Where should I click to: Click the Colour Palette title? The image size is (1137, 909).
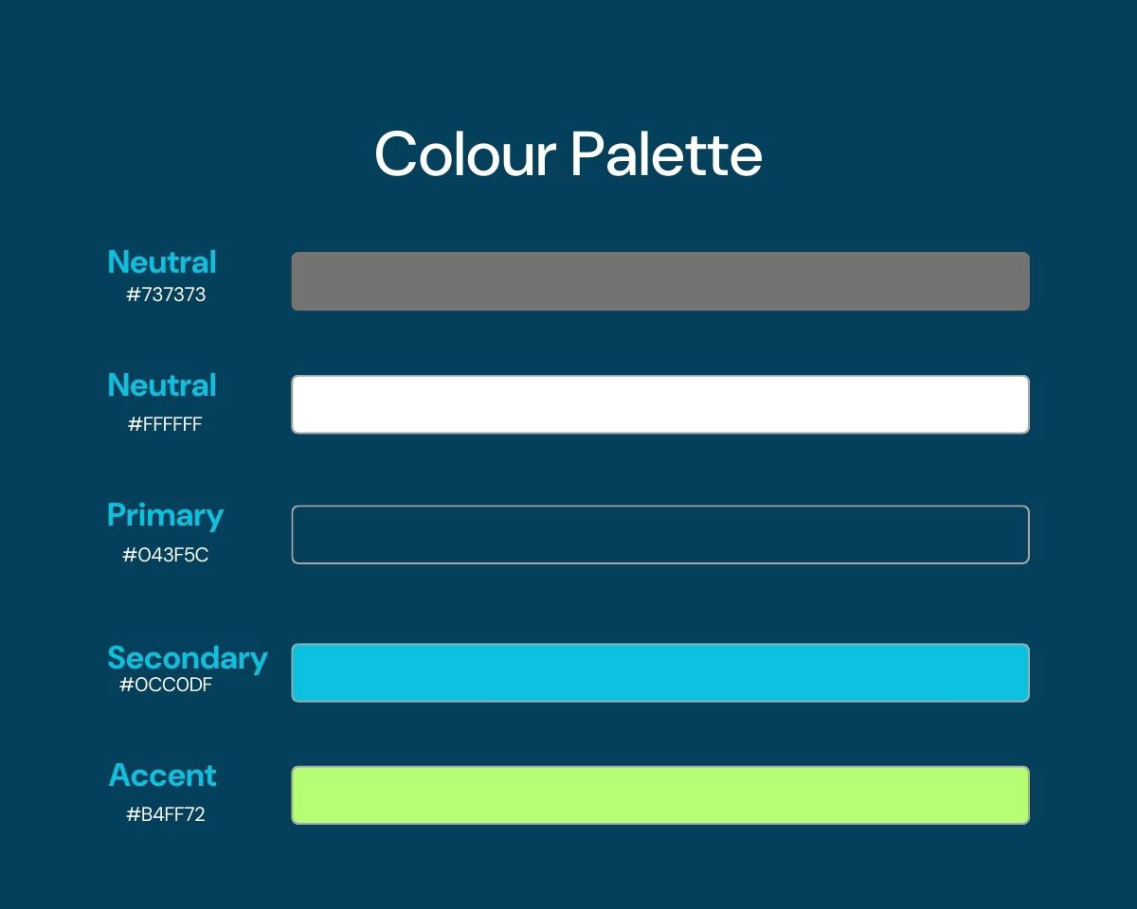point(568,154)
